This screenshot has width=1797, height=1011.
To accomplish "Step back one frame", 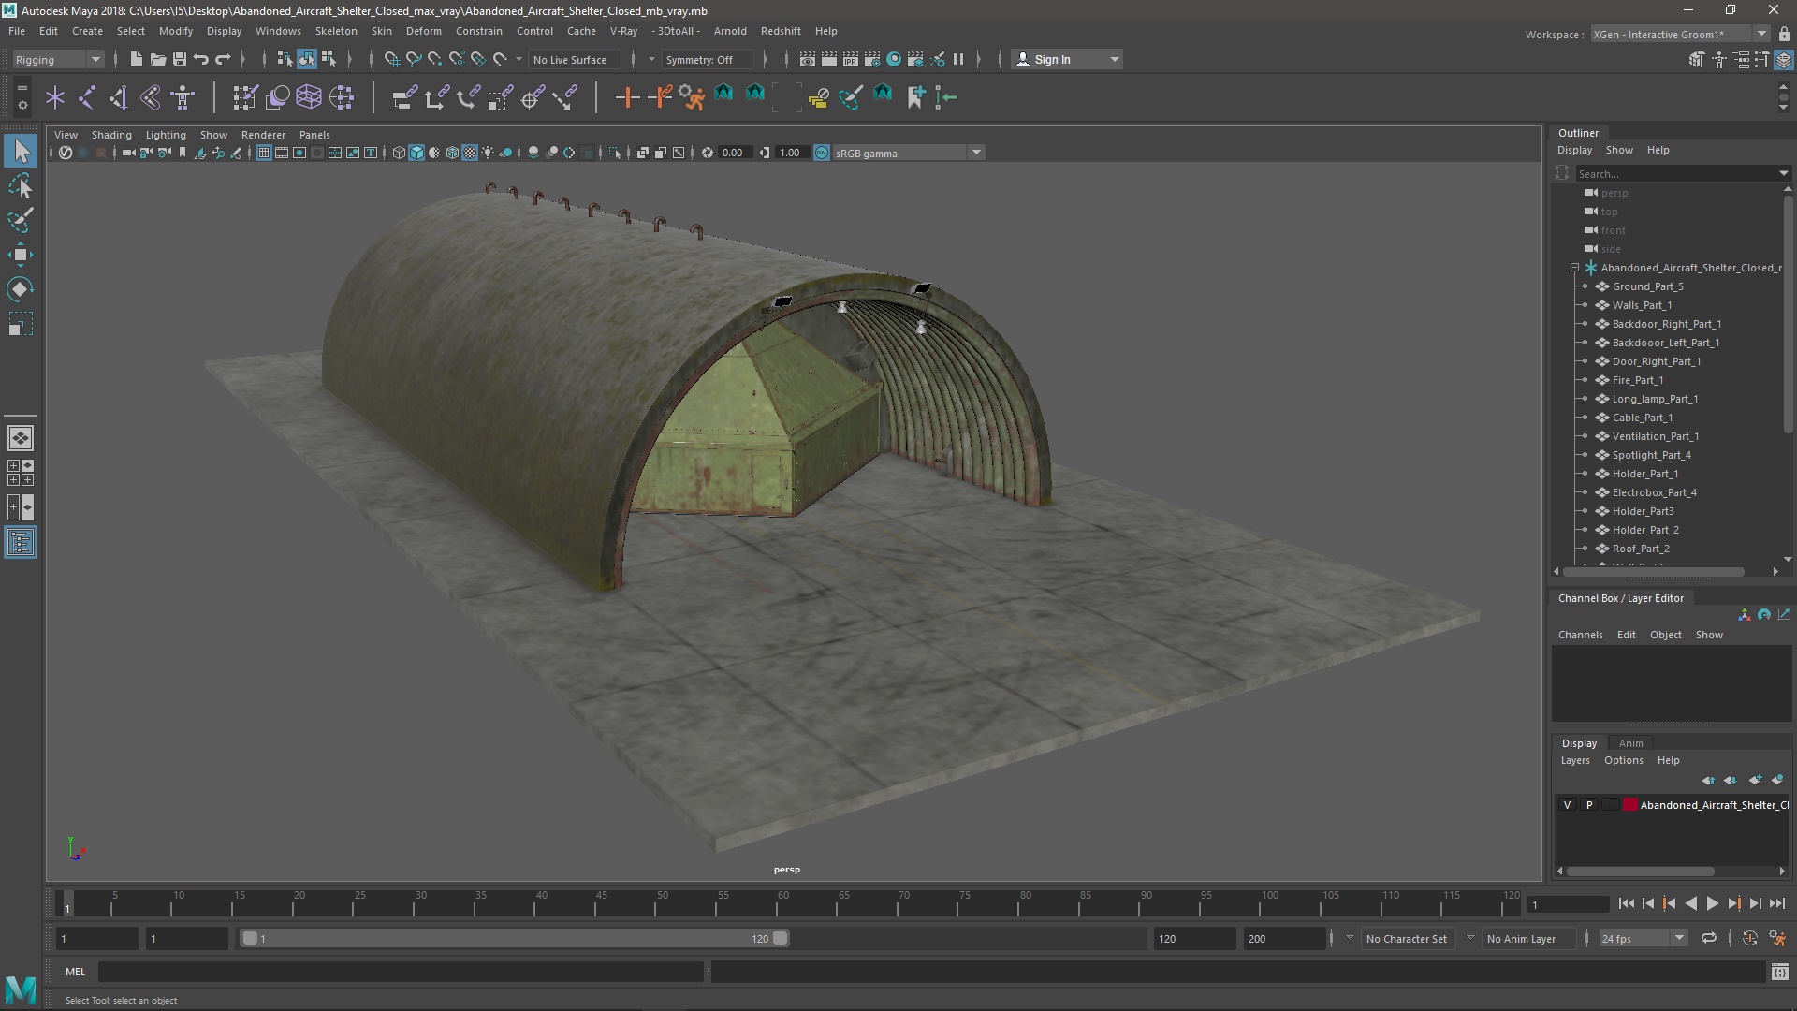I will pyautogui.click(x=1647, y=903).
